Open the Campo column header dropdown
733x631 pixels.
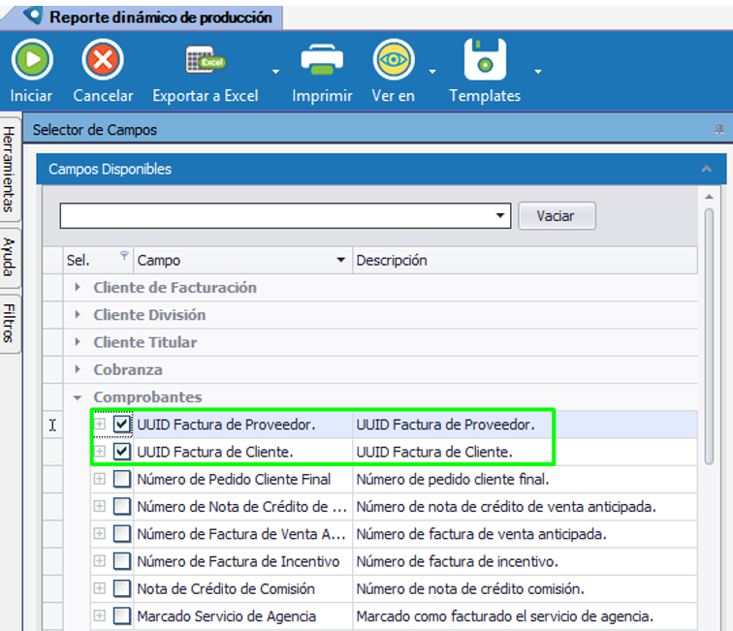[340, 261]
